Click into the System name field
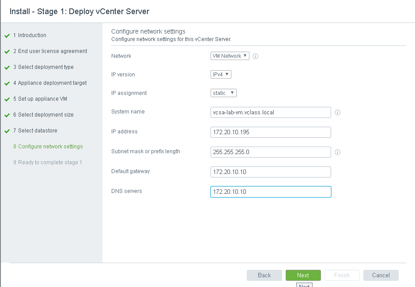 [271, 113]
